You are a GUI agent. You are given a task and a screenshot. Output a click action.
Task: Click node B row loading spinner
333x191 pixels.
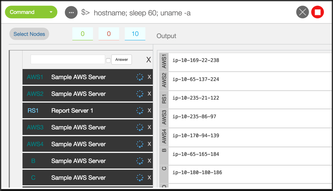(x=140, y=161)
